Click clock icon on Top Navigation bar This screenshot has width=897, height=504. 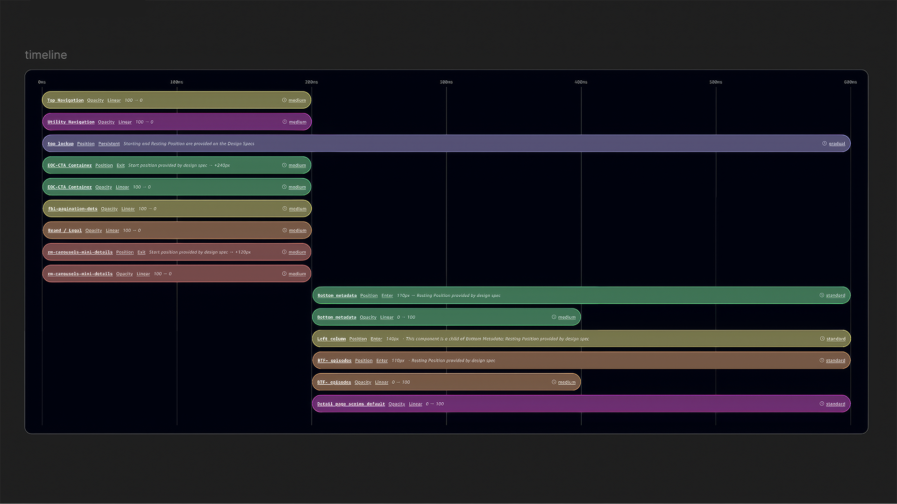[x=284, y=100]
